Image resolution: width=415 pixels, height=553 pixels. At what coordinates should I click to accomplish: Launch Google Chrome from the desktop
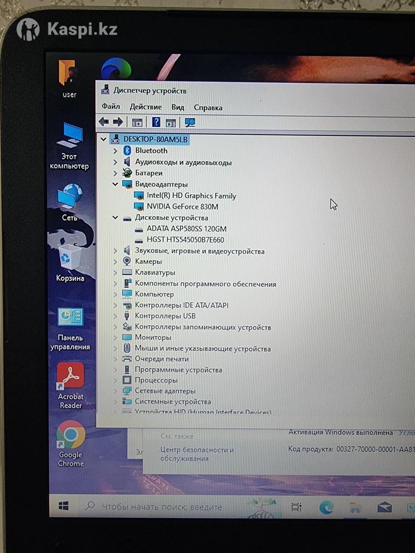coord(71,444)
